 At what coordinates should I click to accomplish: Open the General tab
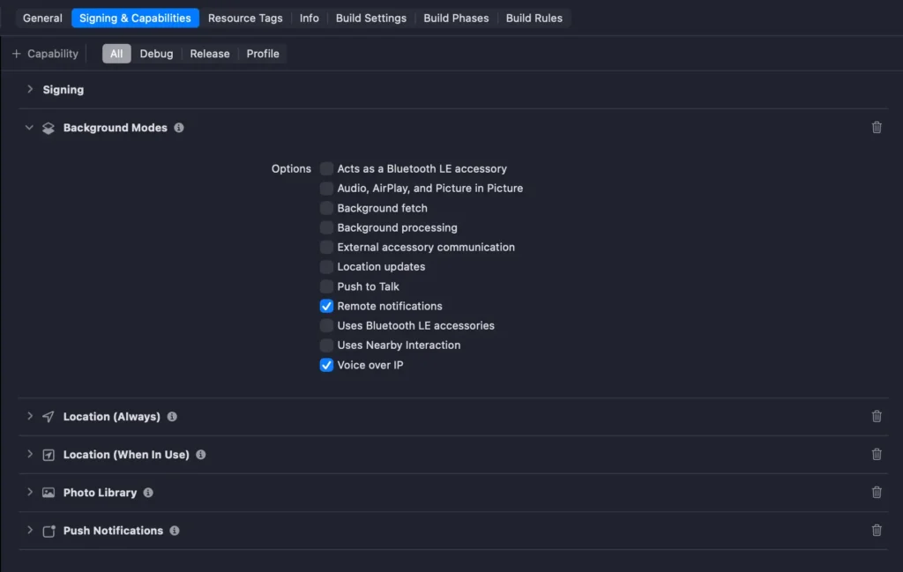[42, 18]
